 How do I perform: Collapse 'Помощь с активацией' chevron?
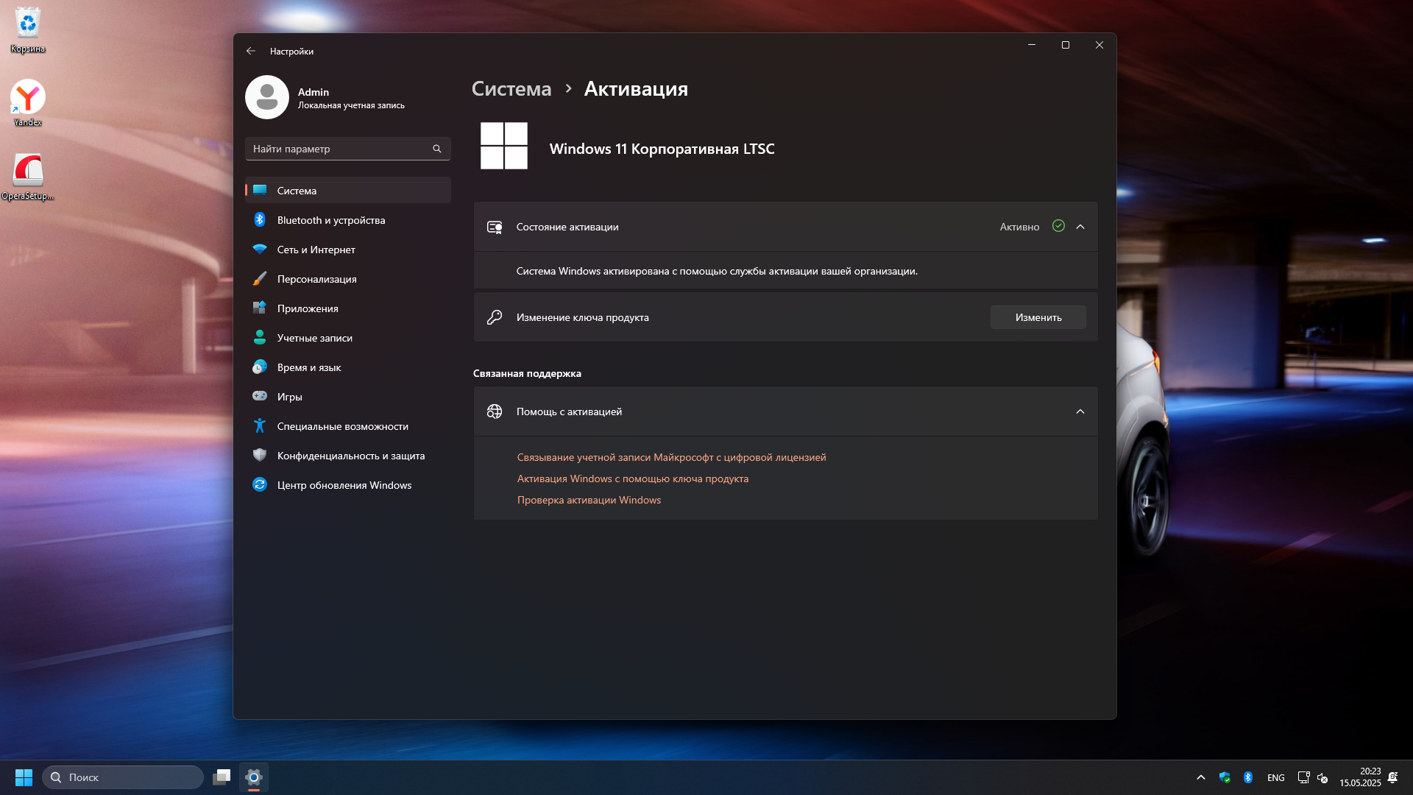click(x=1080, y=411)
